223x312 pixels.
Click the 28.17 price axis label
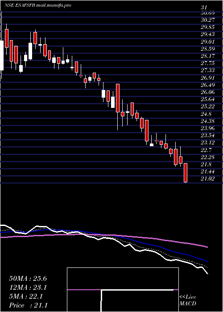point(208,56)
